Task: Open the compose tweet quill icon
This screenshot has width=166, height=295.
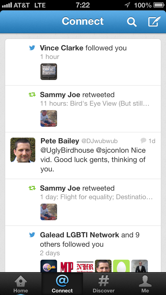Action: coord(154,21)
